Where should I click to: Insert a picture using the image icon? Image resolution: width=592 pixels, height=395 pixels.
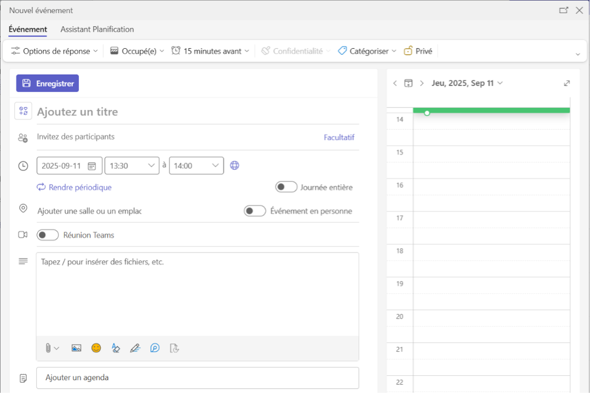coord(76,348)
